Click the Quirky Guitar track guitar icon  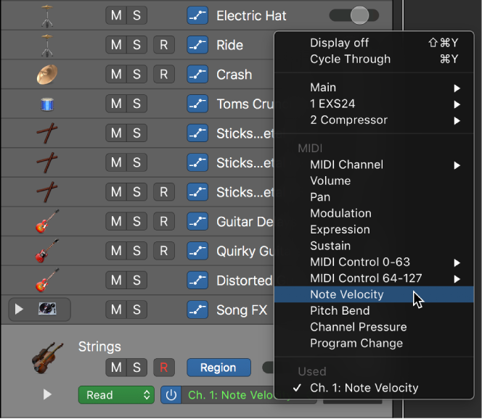47,251
